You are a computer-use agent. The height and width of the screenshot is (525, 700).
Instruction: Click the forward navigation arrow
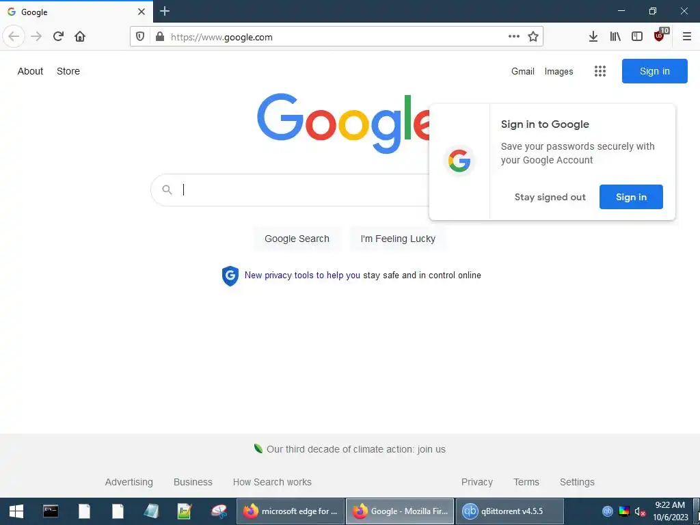point(37,37)
